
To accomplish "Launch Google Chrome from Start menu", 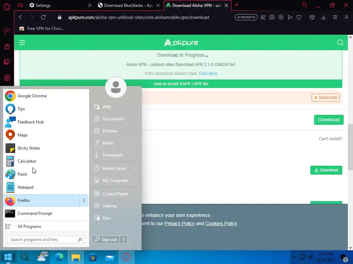I will (x=46, y=96).
